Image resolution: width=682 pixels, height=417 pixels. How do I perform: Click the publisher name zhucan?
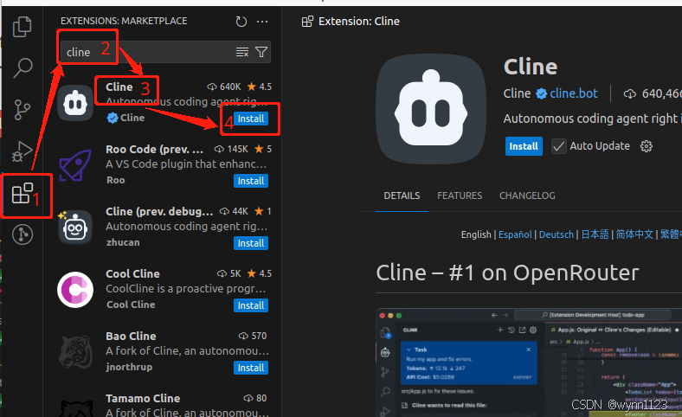click(123, 242)
